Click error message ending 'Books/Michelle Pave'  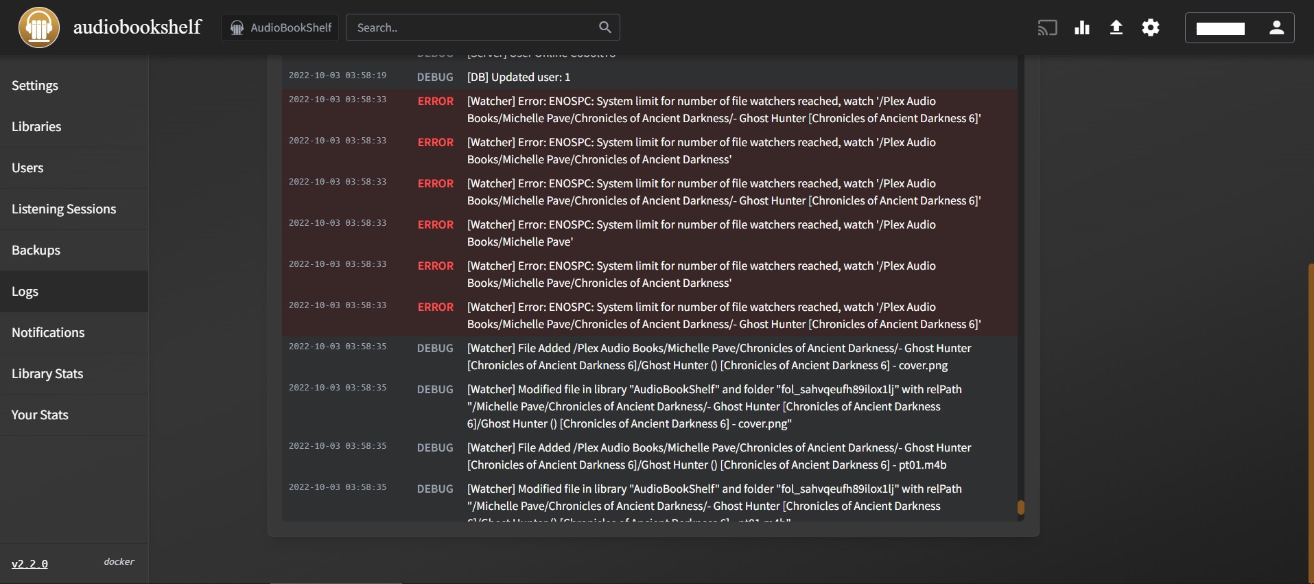pos(701,233)
